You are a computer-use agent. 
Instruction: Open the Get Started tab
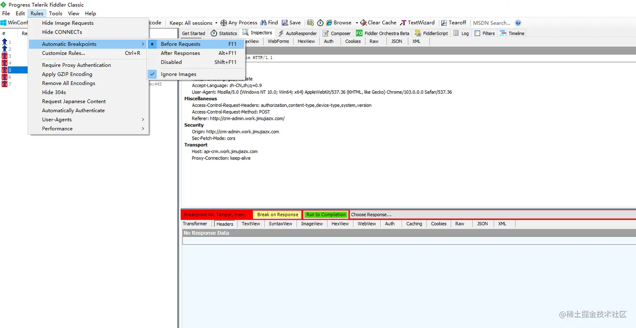point(193,33)
